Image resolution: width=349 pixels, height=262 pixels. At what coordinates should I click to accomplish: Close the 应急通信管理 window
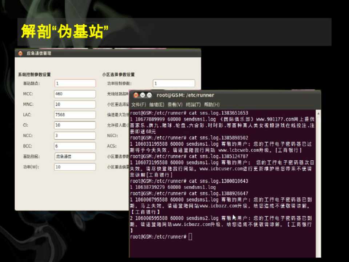[x=20, y=53]
